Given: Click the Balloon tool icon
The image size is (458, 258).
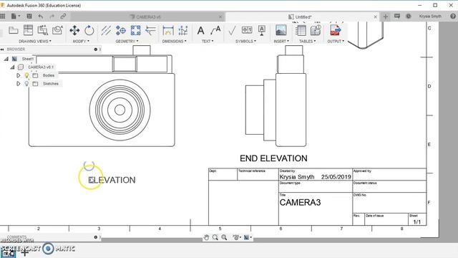Looking at the screenshot, I should [316, 30].
